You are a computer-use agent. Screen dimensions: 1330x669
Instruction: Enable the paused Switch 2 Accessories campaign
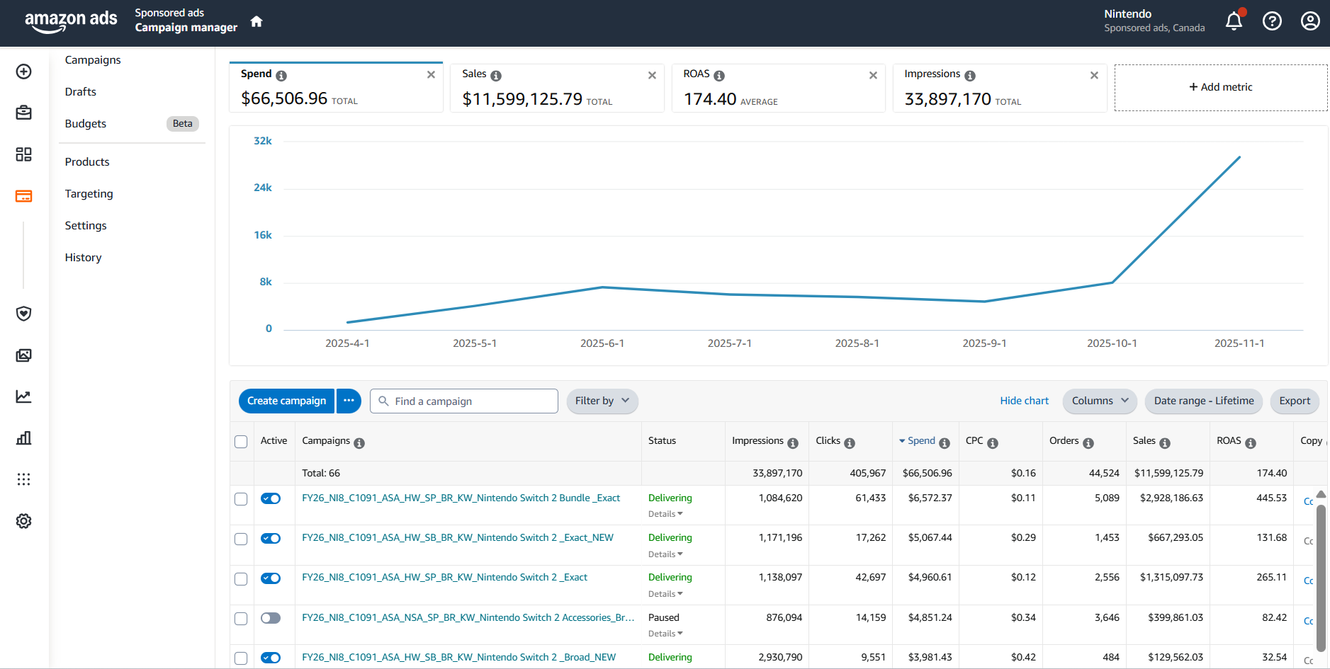(271, 618)
